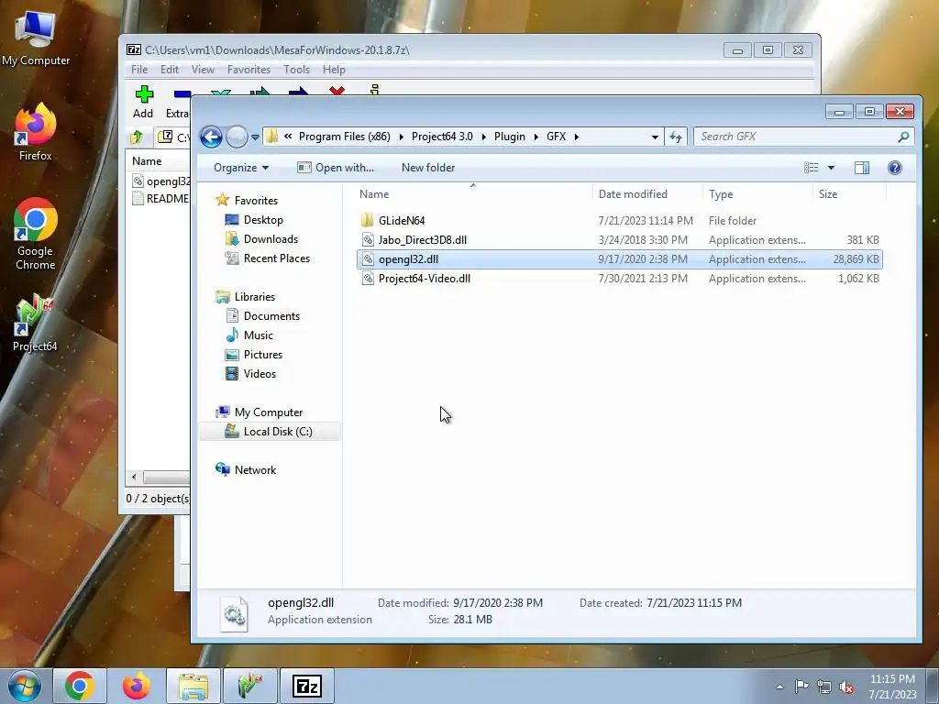Open My Computer desktop icon

click(x=36, y=38)
